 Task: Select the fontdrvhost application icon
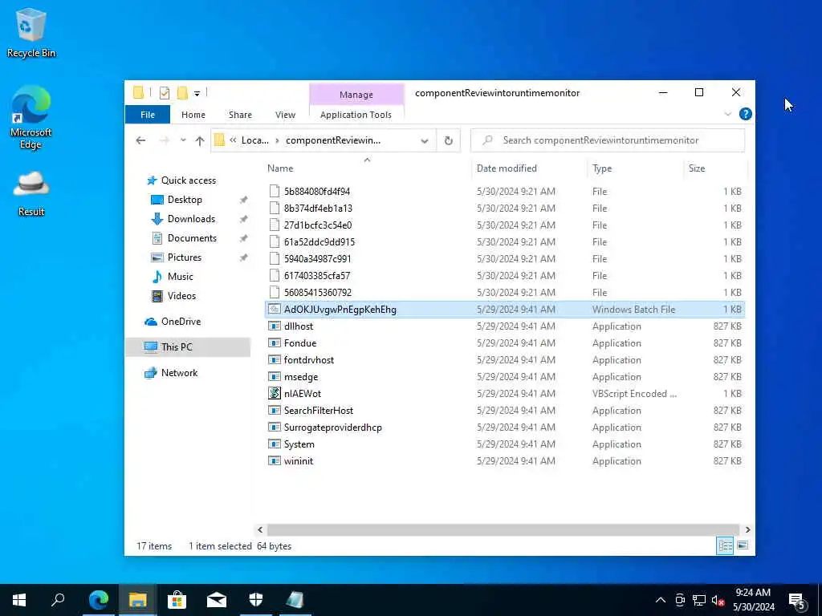point(275,360)
